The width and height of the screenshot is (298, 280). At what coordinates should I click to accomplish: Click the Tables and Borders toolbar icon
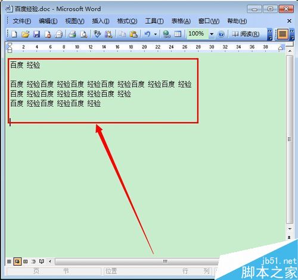coord(178,34)
